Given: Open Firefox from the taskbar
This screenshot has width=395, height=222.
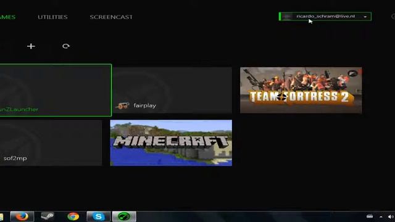Looking at the screenshot, I should pos(22,216).
